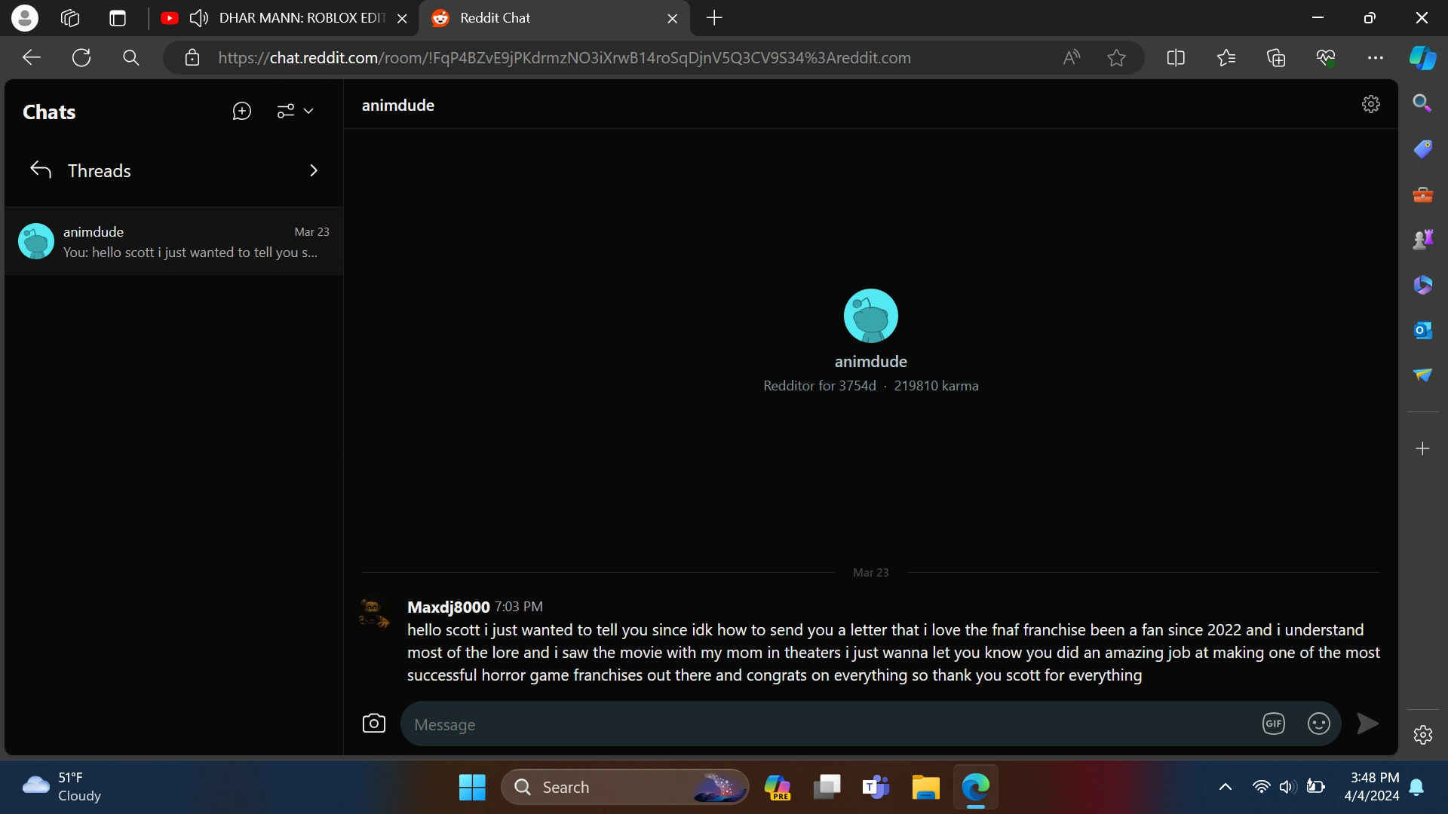Viewport: 1448px width, 814px height.
Task: Switch to the DHAR MANN: ROBLOX EDIT tab
Action: pyautogui.click(x=302, y=18)
